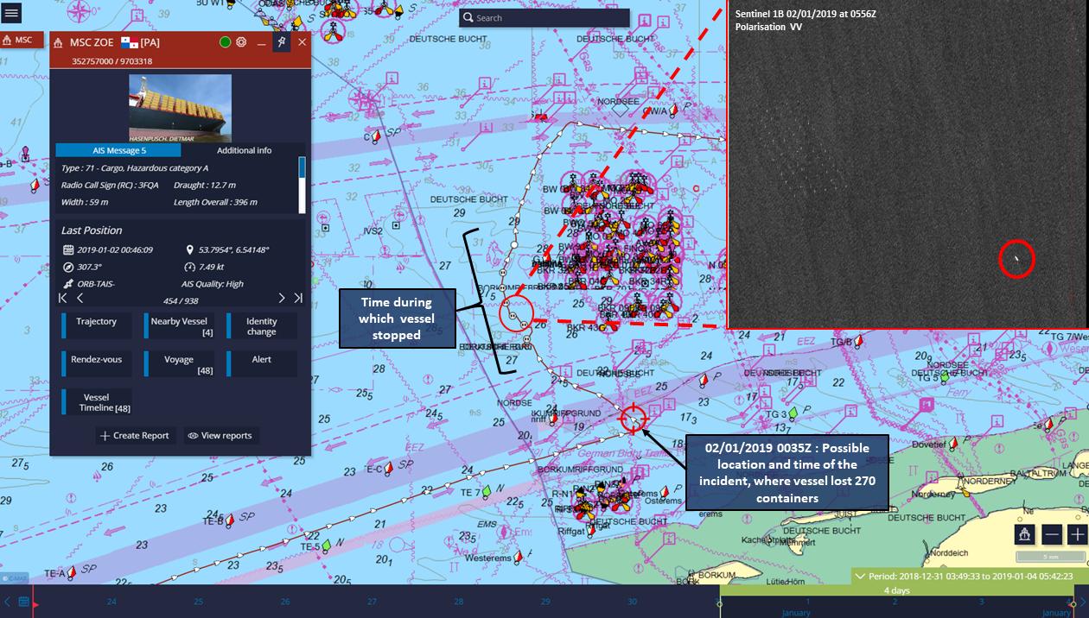Screen dimensions: 1089x618
Task: Click the E-C red buoy on the chart
Action: point(389,467)
